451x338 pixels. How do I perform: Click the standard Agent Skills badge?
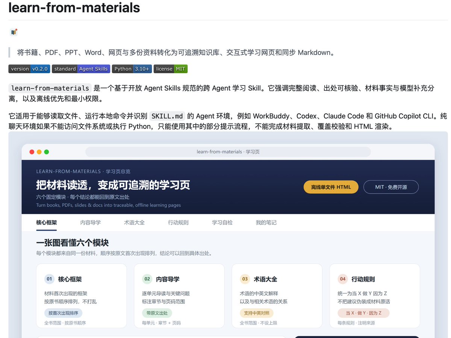[x=81, y=69]
